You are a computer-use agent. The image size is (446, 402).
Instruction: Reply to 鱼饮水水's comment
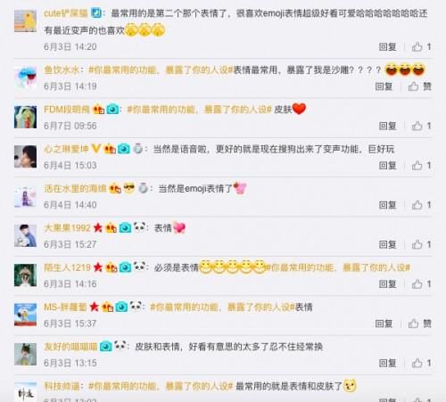[384, 86]
